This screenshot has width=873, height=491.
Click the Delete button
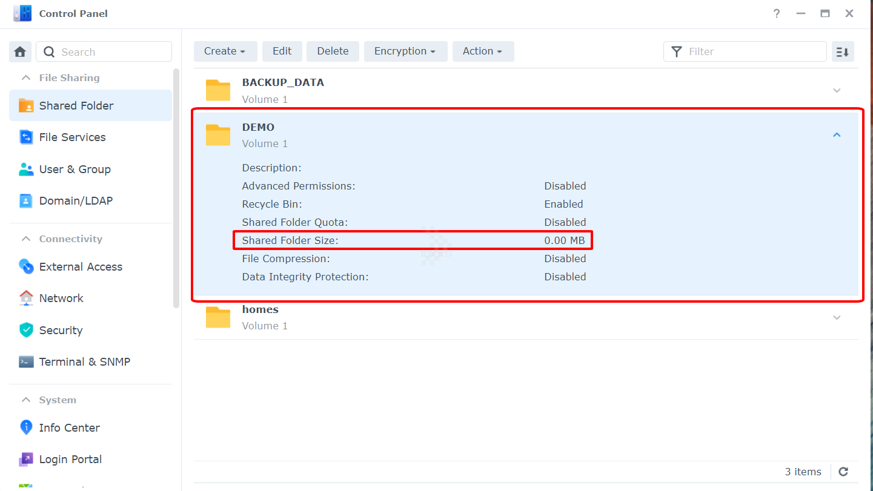(x=333, y=51)
